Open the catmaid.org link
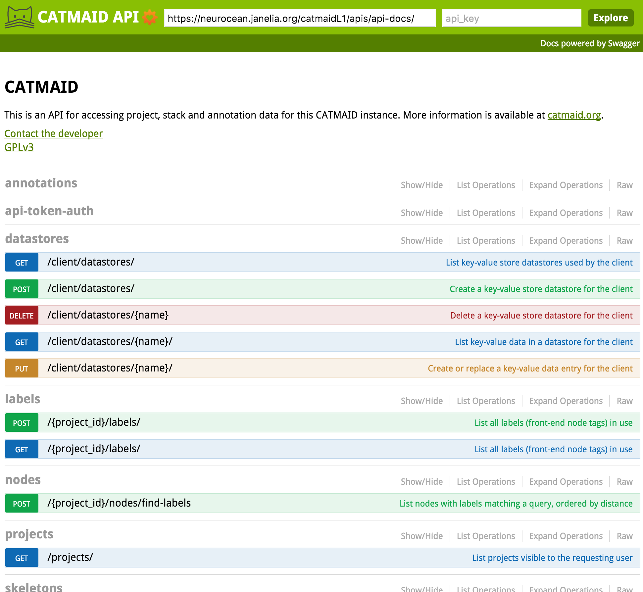This screenshot has width=643, height=592. tap(574, 115)
